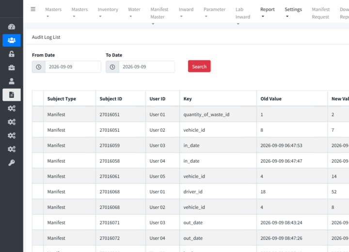The width and height of the screenshot is (349, 252).
Task: Expand the Water dropdown menu
Action: (x=134, y=13)
